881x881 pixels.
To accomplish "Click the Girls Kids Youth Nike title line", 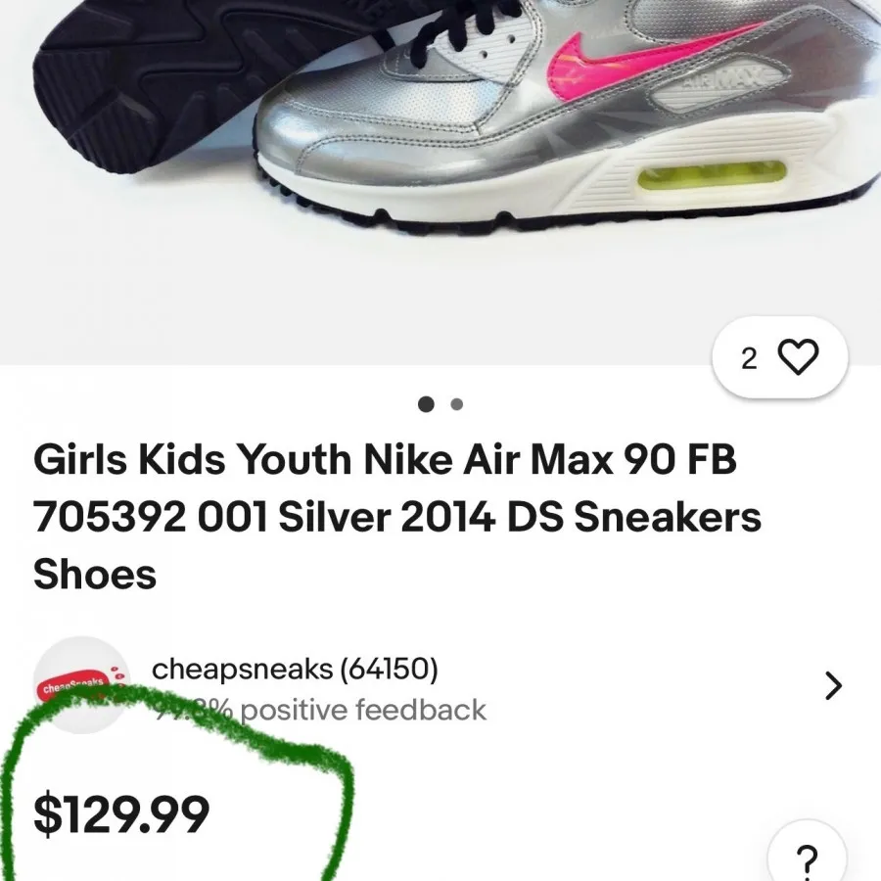I will pyautogui.click(x=385, y=459).
